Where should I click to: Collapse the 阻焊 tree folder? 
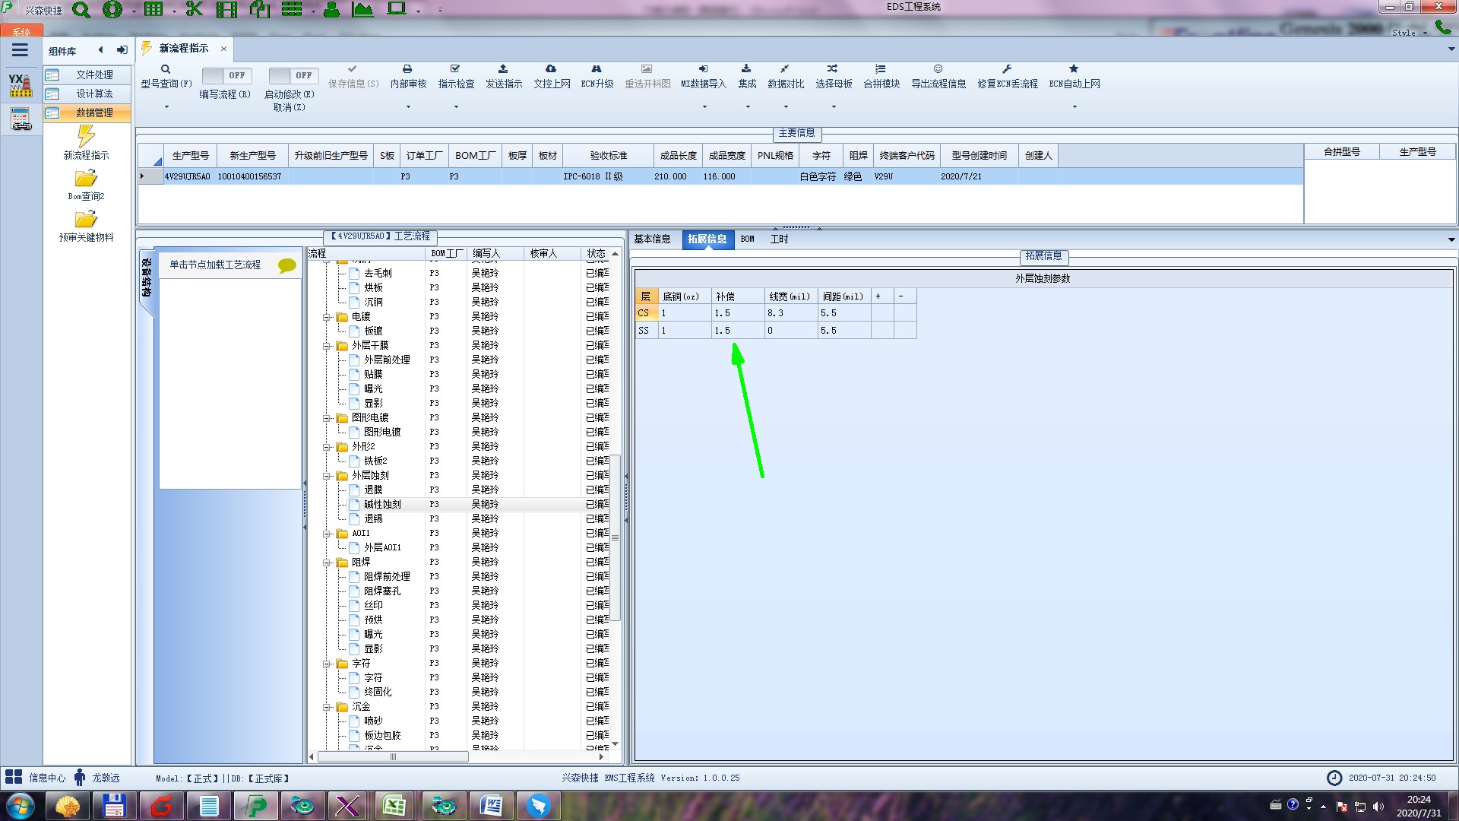point(327,563)
